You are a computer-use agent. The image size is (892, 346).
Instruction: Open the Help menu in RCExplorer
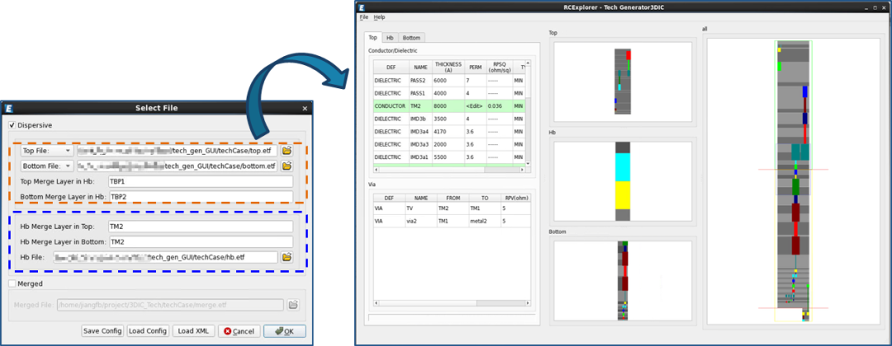point(379,17)
